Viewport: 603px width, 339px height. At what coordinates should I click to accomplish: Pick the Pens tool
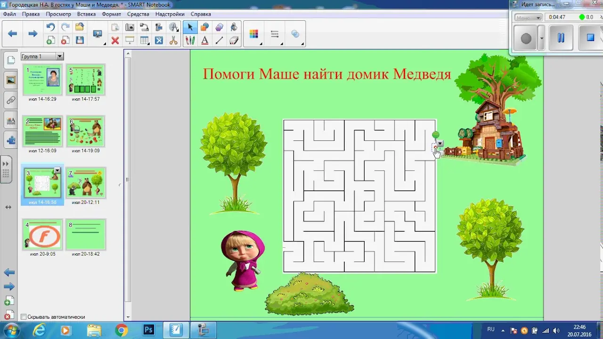(190, 40)
